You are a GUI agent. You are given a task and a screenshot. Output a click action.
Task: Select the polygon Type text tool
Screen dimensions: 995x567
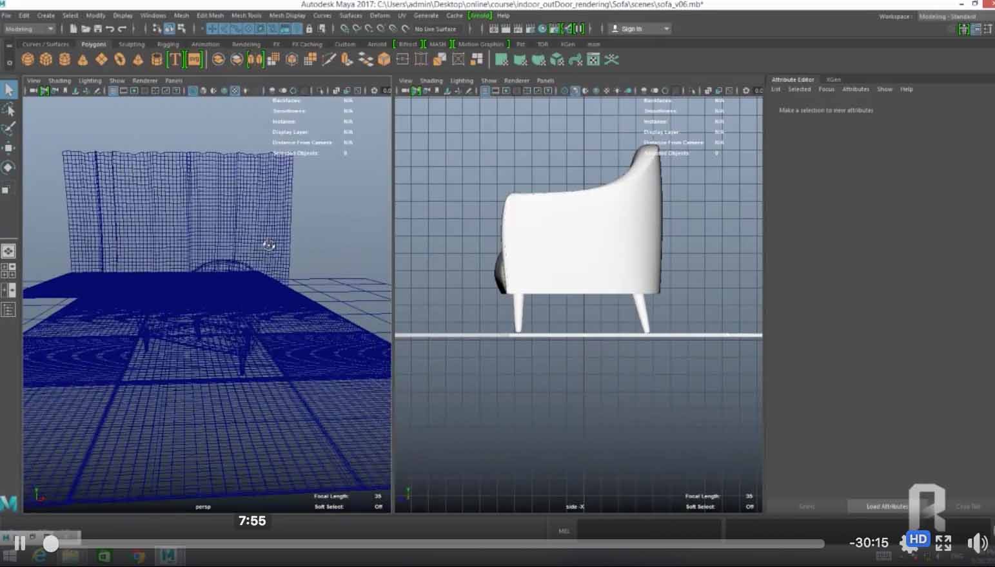click(x=175, y=60)
